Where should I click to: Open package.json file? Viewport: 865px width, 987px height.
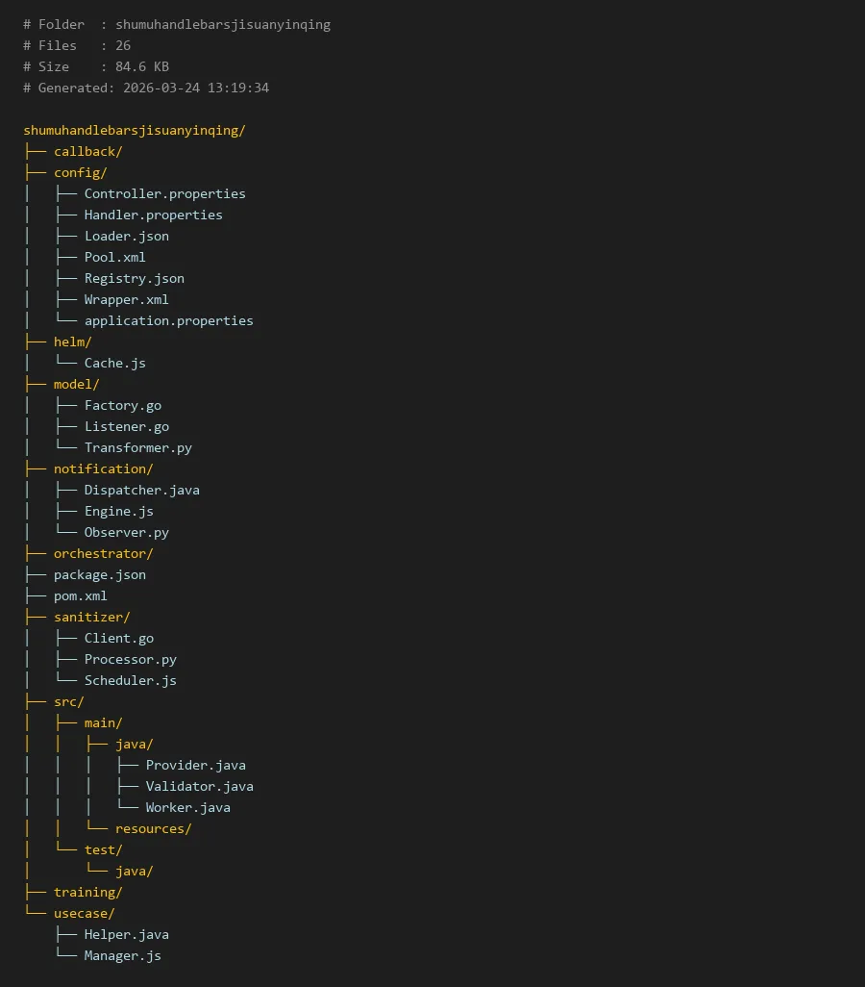click(x=99, y=574)
